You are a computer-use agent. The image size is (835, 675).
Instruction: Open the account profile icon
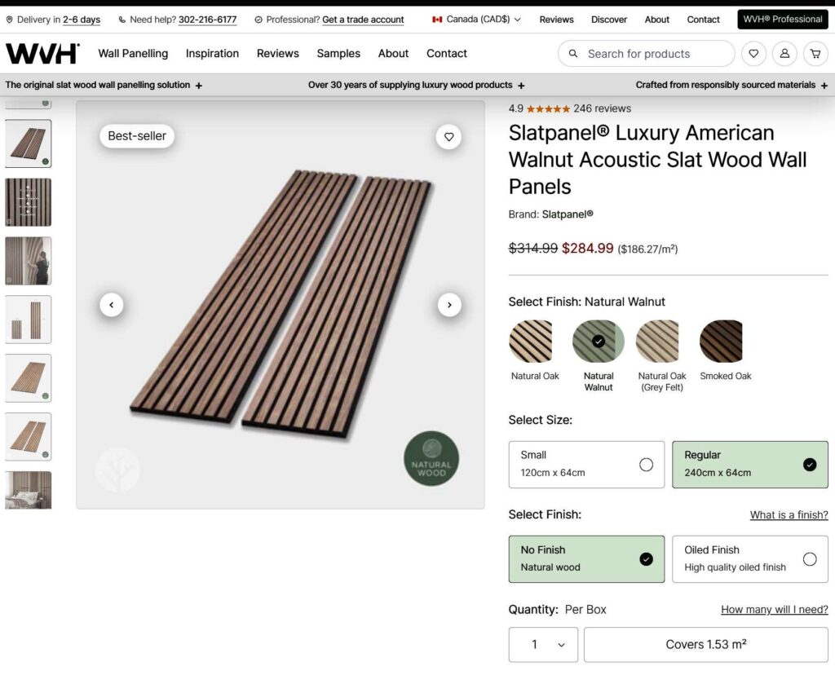[x=784, y=54]
